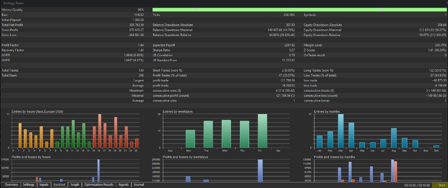This screenshot has width=448, height=188.
Task: Switch to the Graph tab
Action: click(x=75, y=185)
